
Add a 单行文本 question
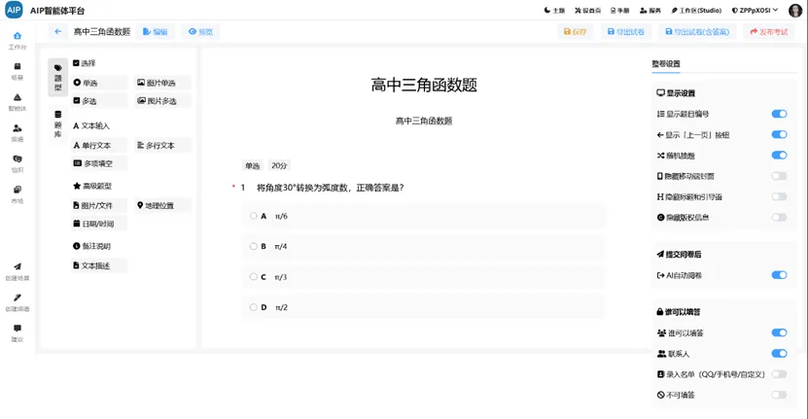point(99,145)
